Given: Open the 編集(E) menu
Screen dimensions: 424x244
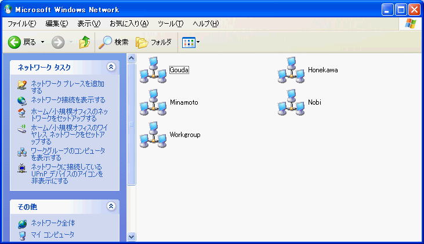Looking at the screenshot, I should pyautogui.click(x=57, y=24).
